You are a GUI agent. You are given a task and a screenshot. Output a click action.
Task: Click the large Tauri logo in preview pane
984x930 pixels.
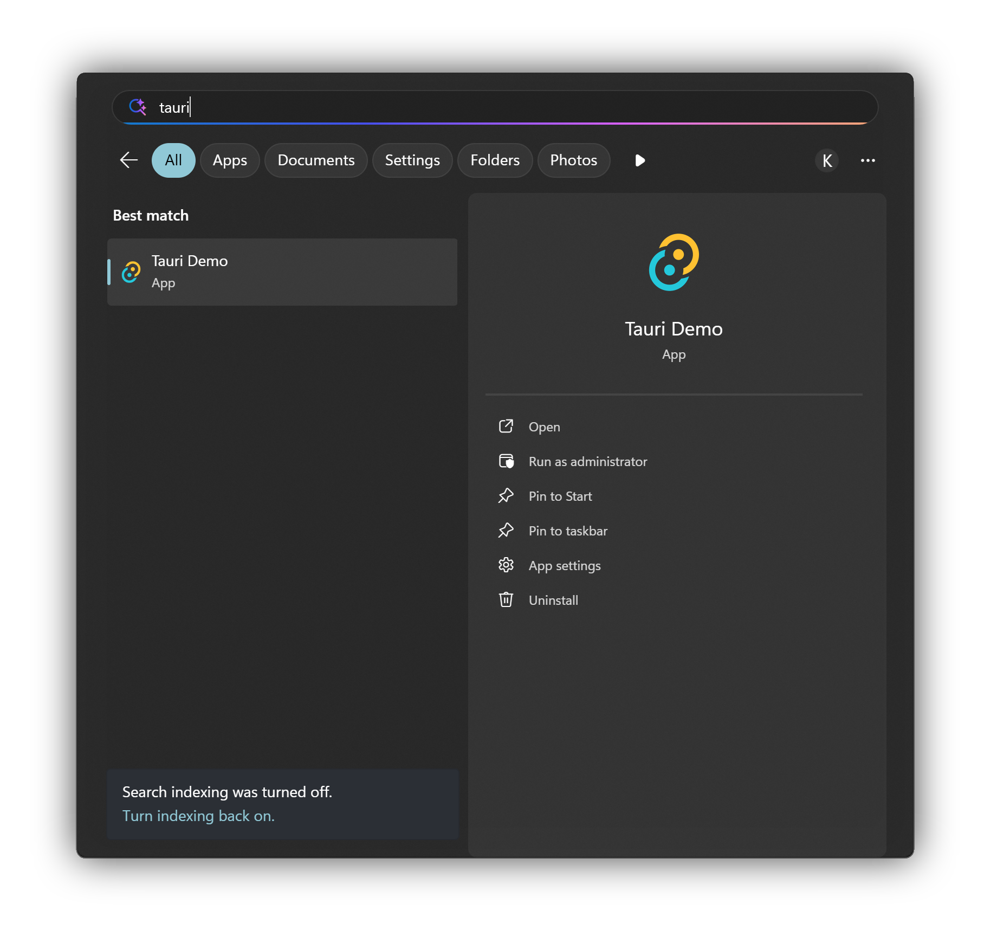pyautogui.click(x=674, y=262)
